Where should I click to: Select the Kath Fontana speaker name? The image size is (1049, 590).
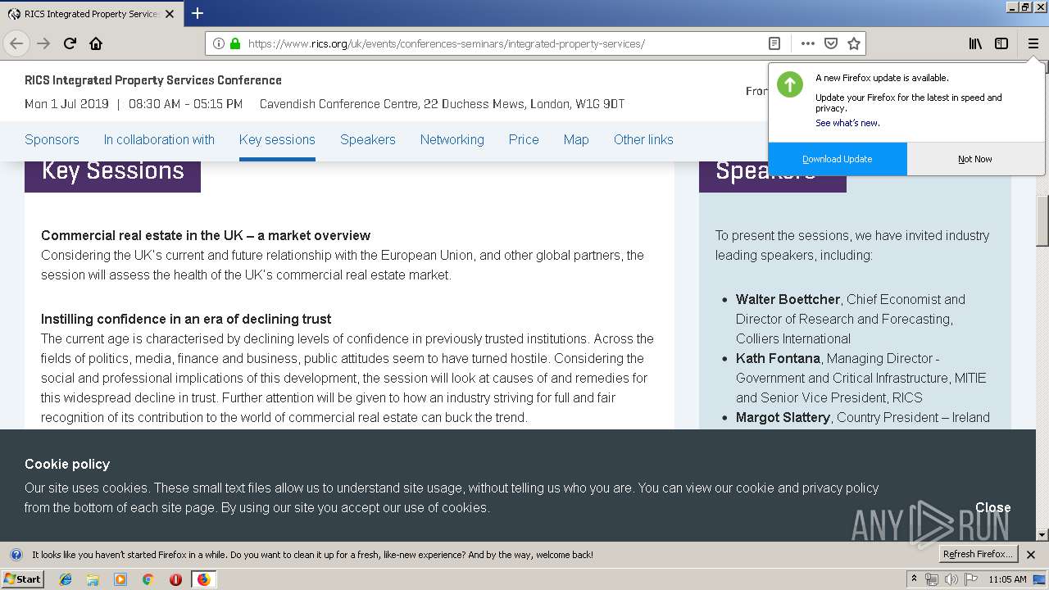coord(778,358)
